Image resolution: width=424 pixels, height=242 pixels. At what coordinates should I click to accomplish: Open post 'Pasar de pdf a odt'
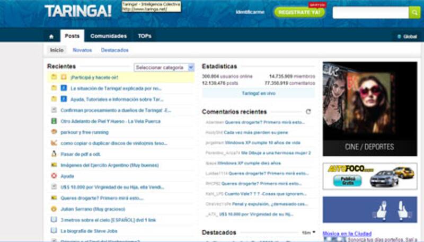click(x=81, y=154)
